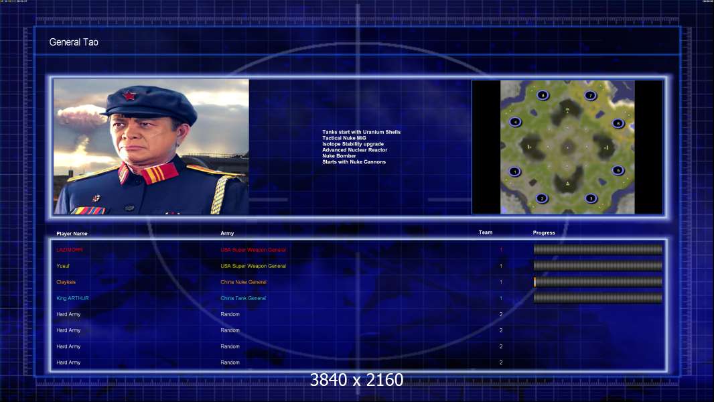
Task: Click 'Starts with Nuke Cannons' line
Action: click(354, 161)
